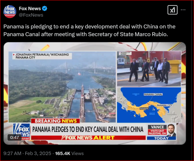Click the Fox News display name
194x161 pixels.
pyautogui.click(x=30, y=9)
